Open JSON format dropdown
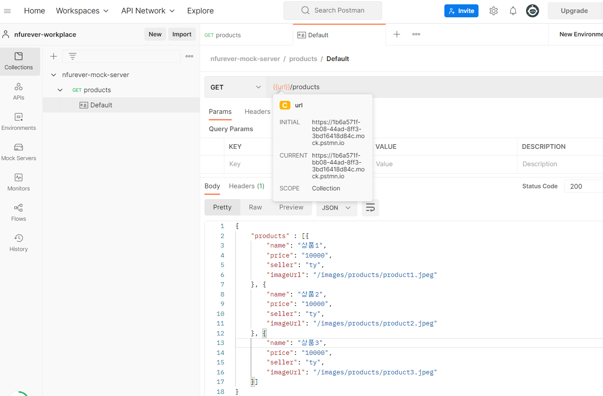Viewport: 603px width, 396px height. (x=336, y=208)
